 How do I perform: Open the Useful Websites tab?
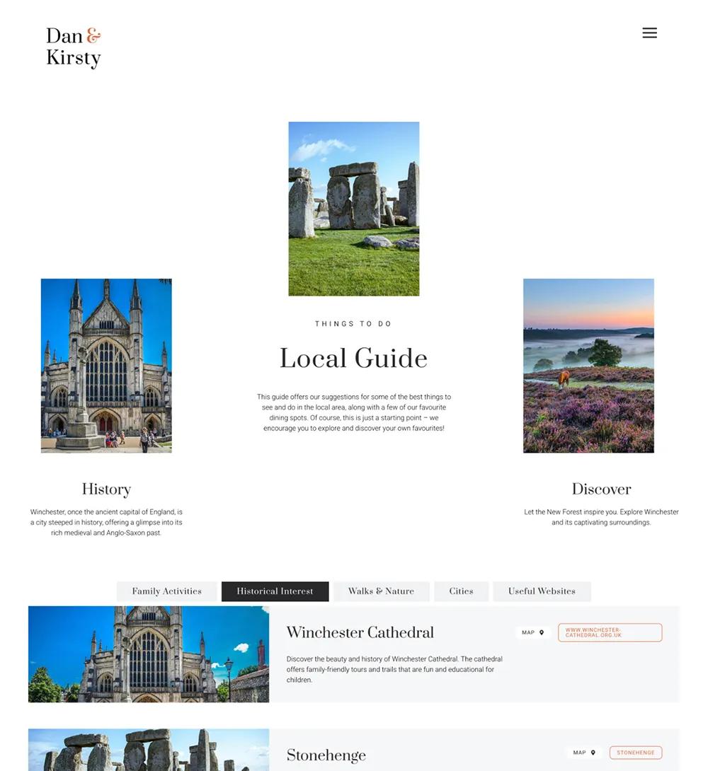pos(542,591)
